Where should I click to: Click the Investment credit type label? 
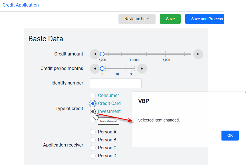pos(109,111)
